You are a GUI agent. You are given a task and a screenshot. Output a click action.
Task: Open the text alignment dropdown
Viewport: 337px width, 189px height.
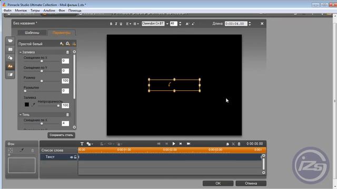tap(128, 24)
